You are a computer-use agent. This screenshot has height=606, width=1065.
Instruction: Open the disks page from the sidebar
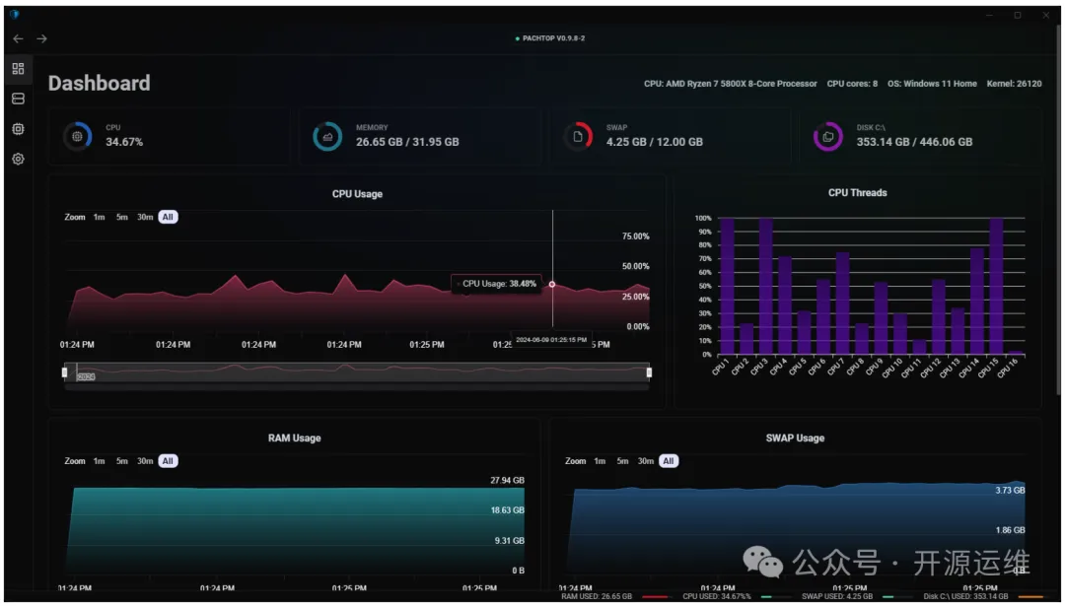click(x=18, y=99)
